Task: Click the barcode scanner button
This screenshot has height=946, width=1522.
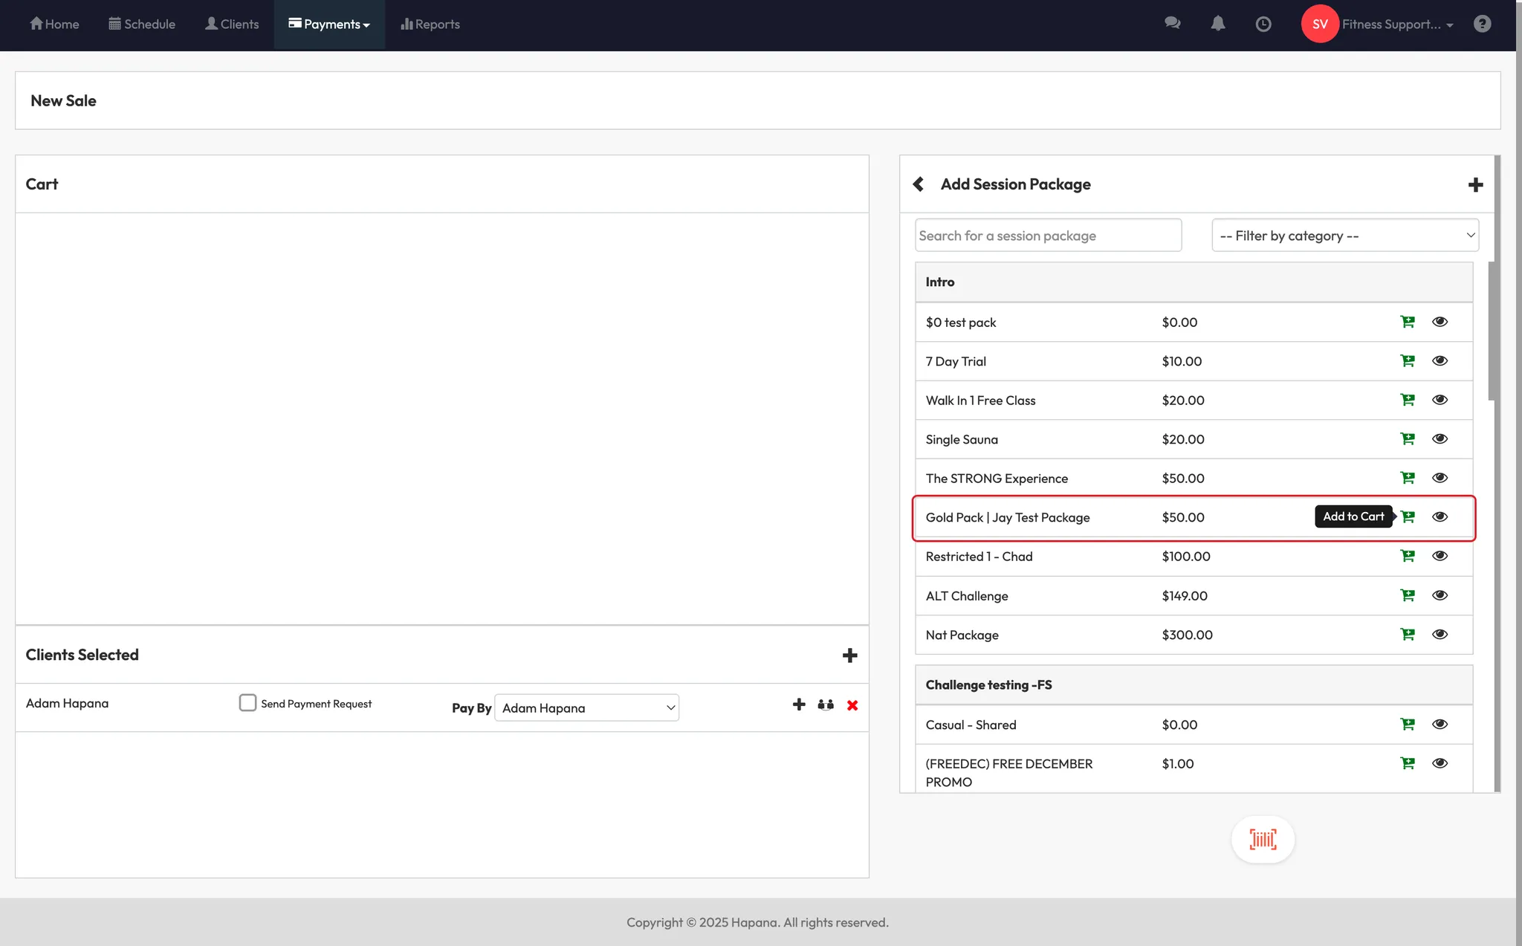Action: (1263, 840)
